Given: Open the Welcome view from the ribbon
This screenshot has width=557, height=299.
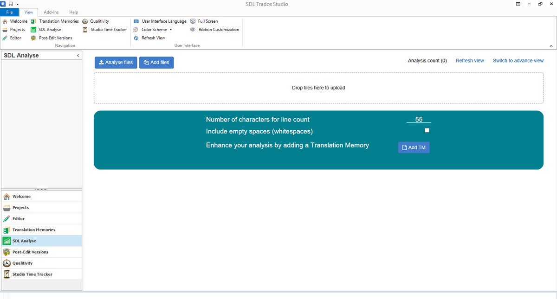Looking at the screenshot, I should click(x=15, y=21).
